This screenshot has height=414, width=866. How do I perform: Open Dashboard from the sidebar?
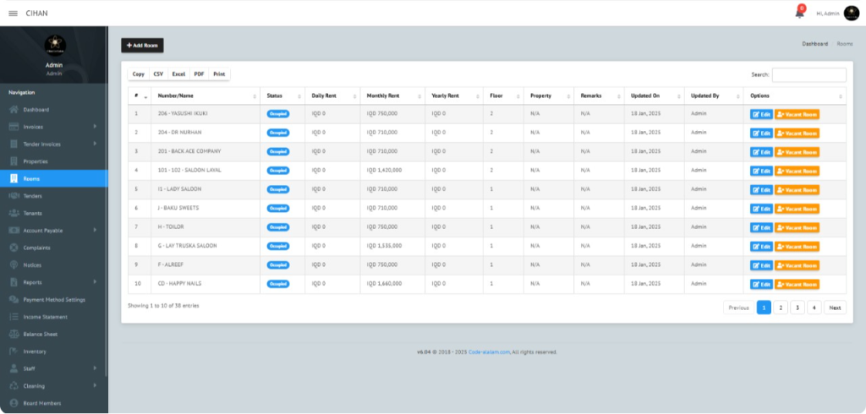(x=36, y=110)
